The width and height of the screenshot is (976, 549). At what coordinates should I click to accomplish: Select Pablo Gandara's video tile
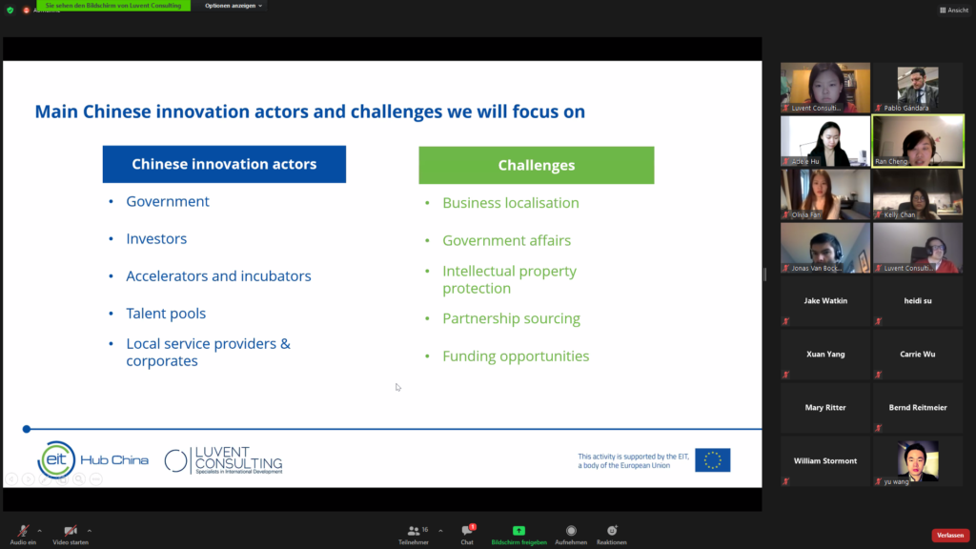(918, 88)
